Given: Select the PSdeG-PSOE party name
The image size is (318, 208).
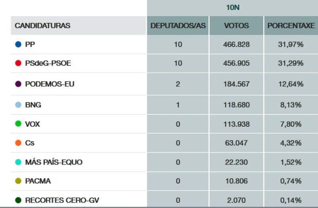Looking at the screenshot, I should 48,63.
